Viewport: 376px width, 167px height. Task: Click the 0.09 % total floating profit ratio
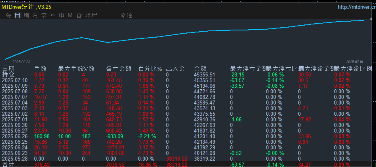342,164
